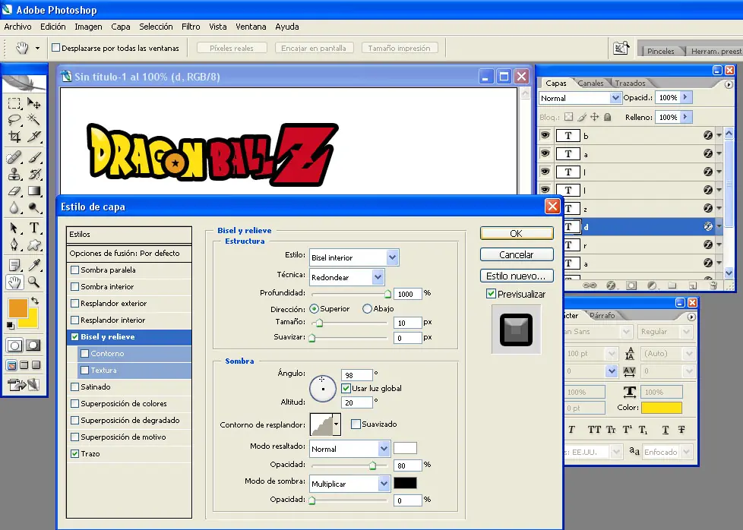Toggle the Previsualizar checkbox
The height and width of the screenshot is (530, 743).
coord(491,294)
